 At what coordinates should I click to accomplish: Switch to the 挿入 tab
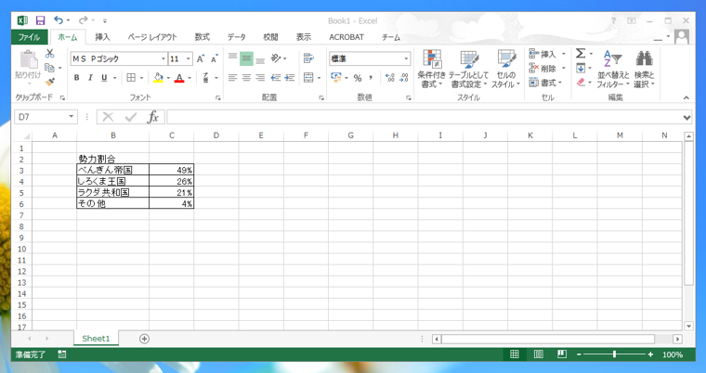coord(102,37)
